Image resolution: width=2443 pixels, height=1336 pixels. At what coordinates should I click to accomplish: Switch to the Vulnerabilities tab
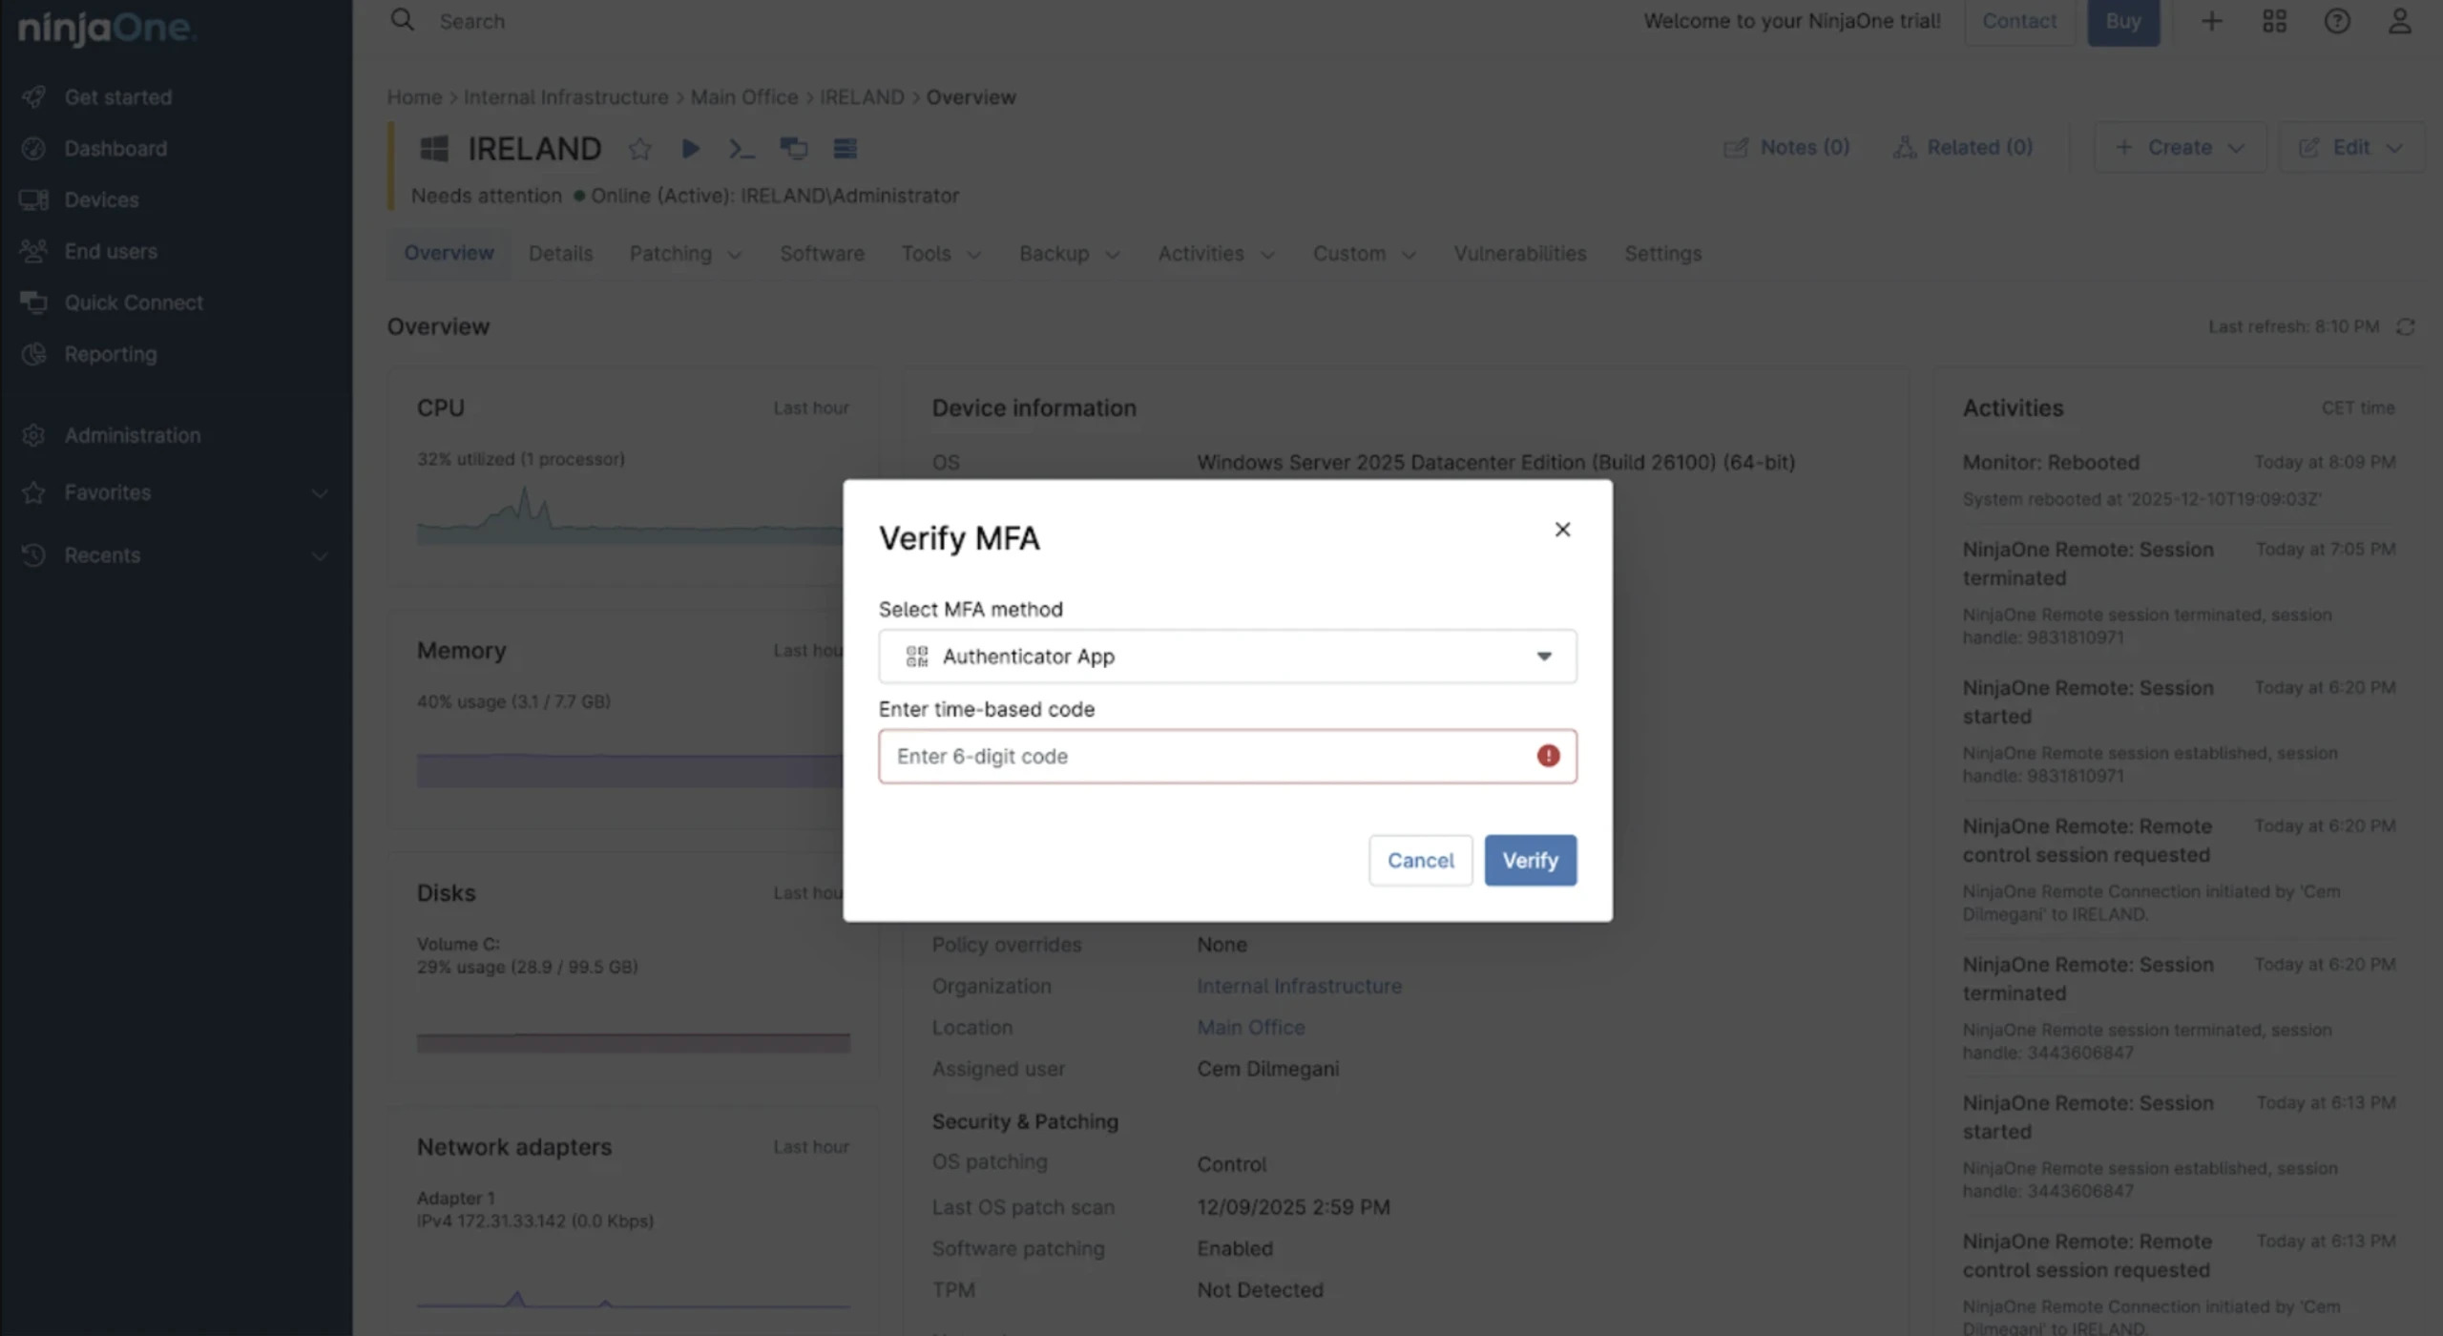(1519, 254)
